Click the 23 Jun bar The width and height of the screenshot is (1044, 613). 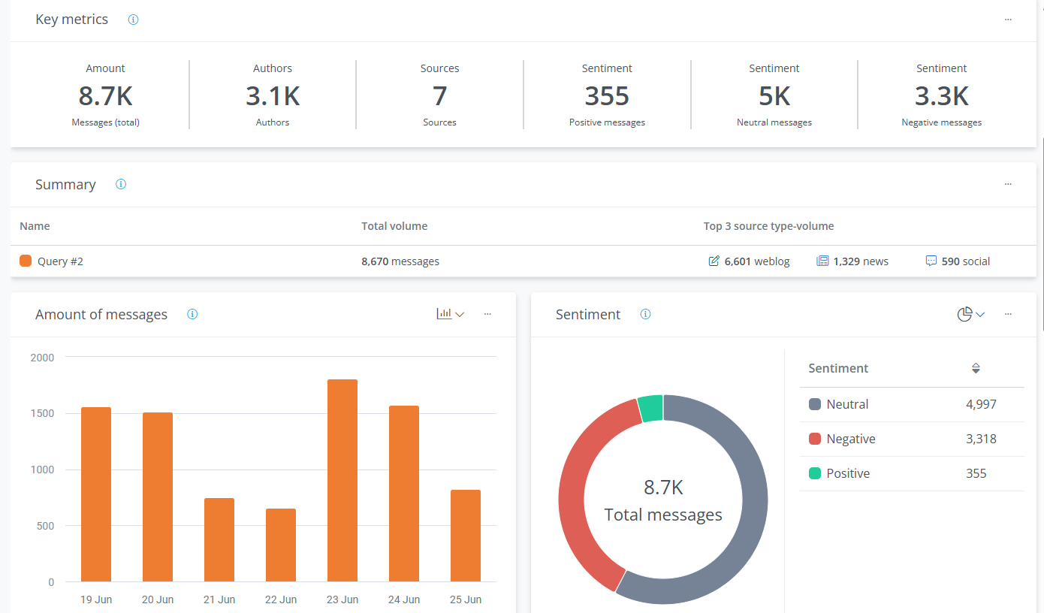click(x=342, y=481)
